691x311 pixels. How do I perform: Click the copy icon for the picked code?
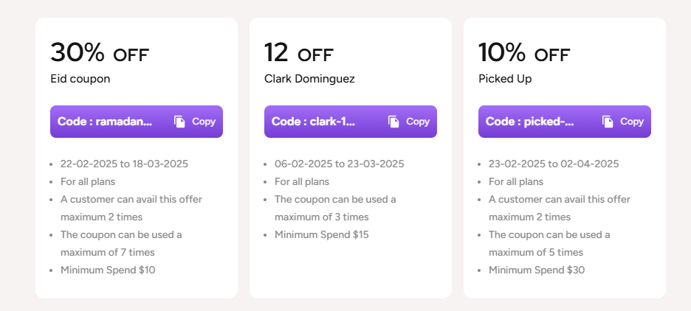tap(608, 122)
